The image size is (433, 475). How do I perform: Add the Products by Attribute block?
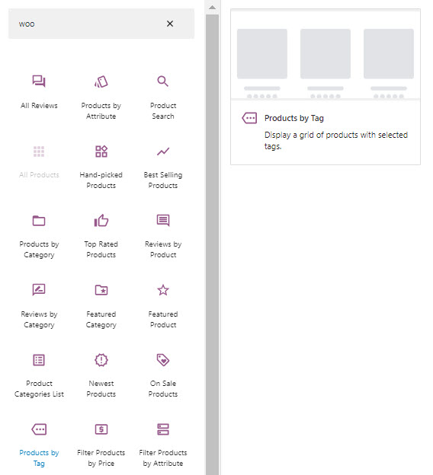(x=101, y=97)
